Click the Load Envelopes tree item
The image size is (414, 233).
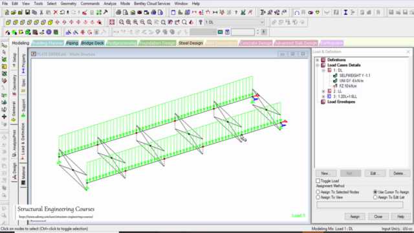(341, 102)
